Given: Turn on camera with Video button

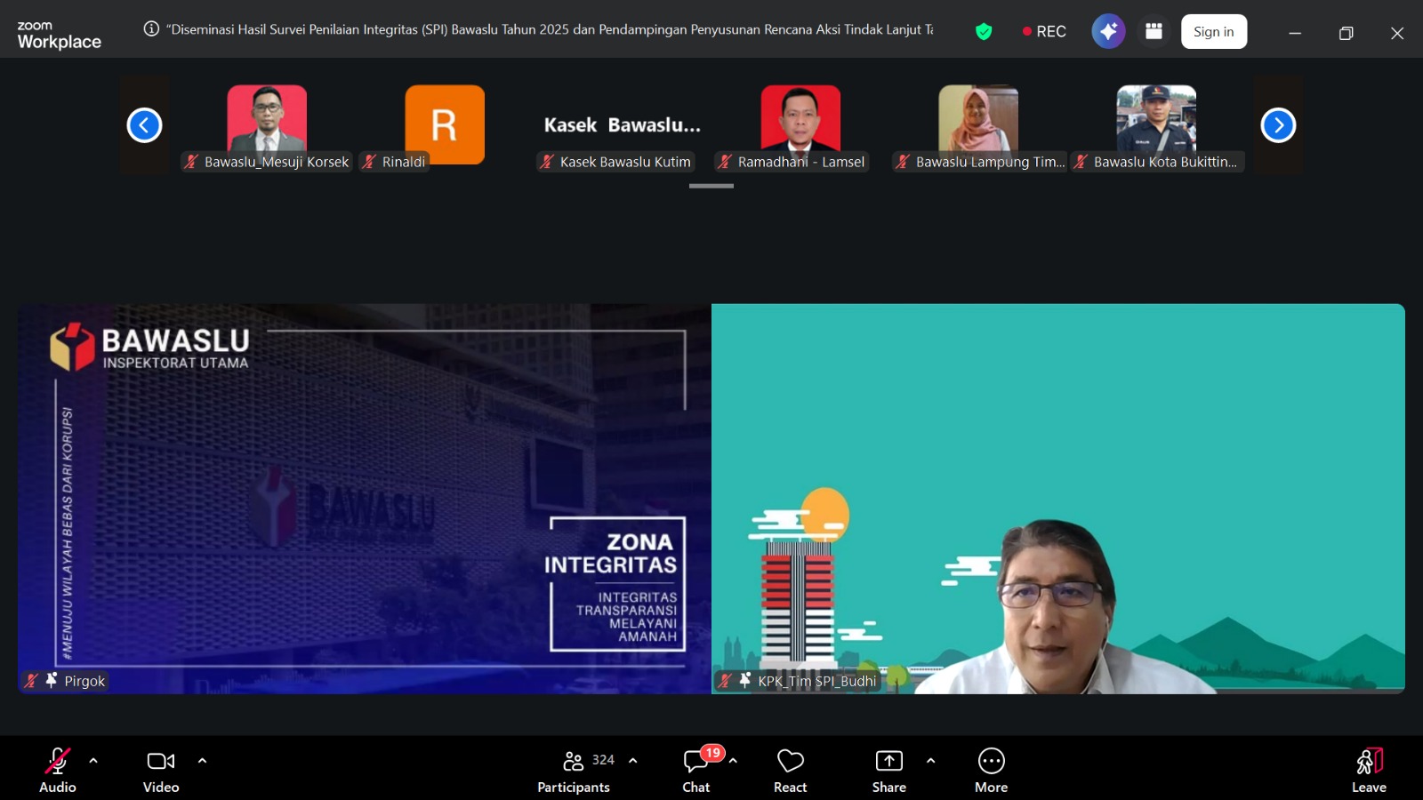Looking at the screenshot, I should pyautogui.click(x=161, y=770).
